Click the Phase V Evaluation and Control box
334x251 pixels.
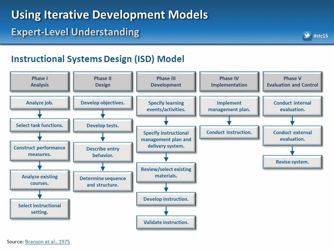tap(293, 82)
